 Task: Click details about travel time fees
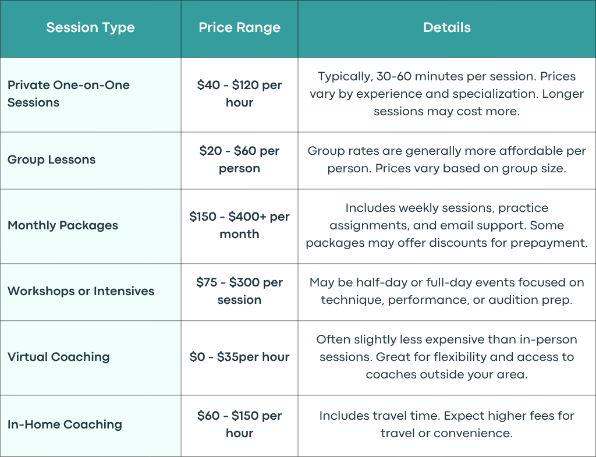(x=446, y=424)
